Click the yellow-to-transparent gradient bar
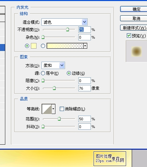This screenshot has height=167, width=147. click(x=65, y=46)
